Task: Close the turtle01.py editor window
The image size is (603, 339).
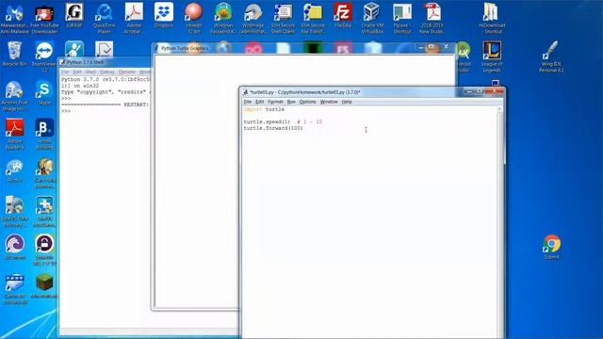Action: click(494, 91)
